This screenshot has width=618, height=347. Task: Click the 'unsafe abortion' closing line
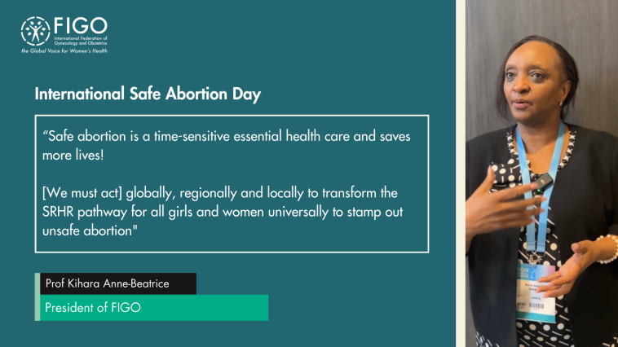pos(90,231)
